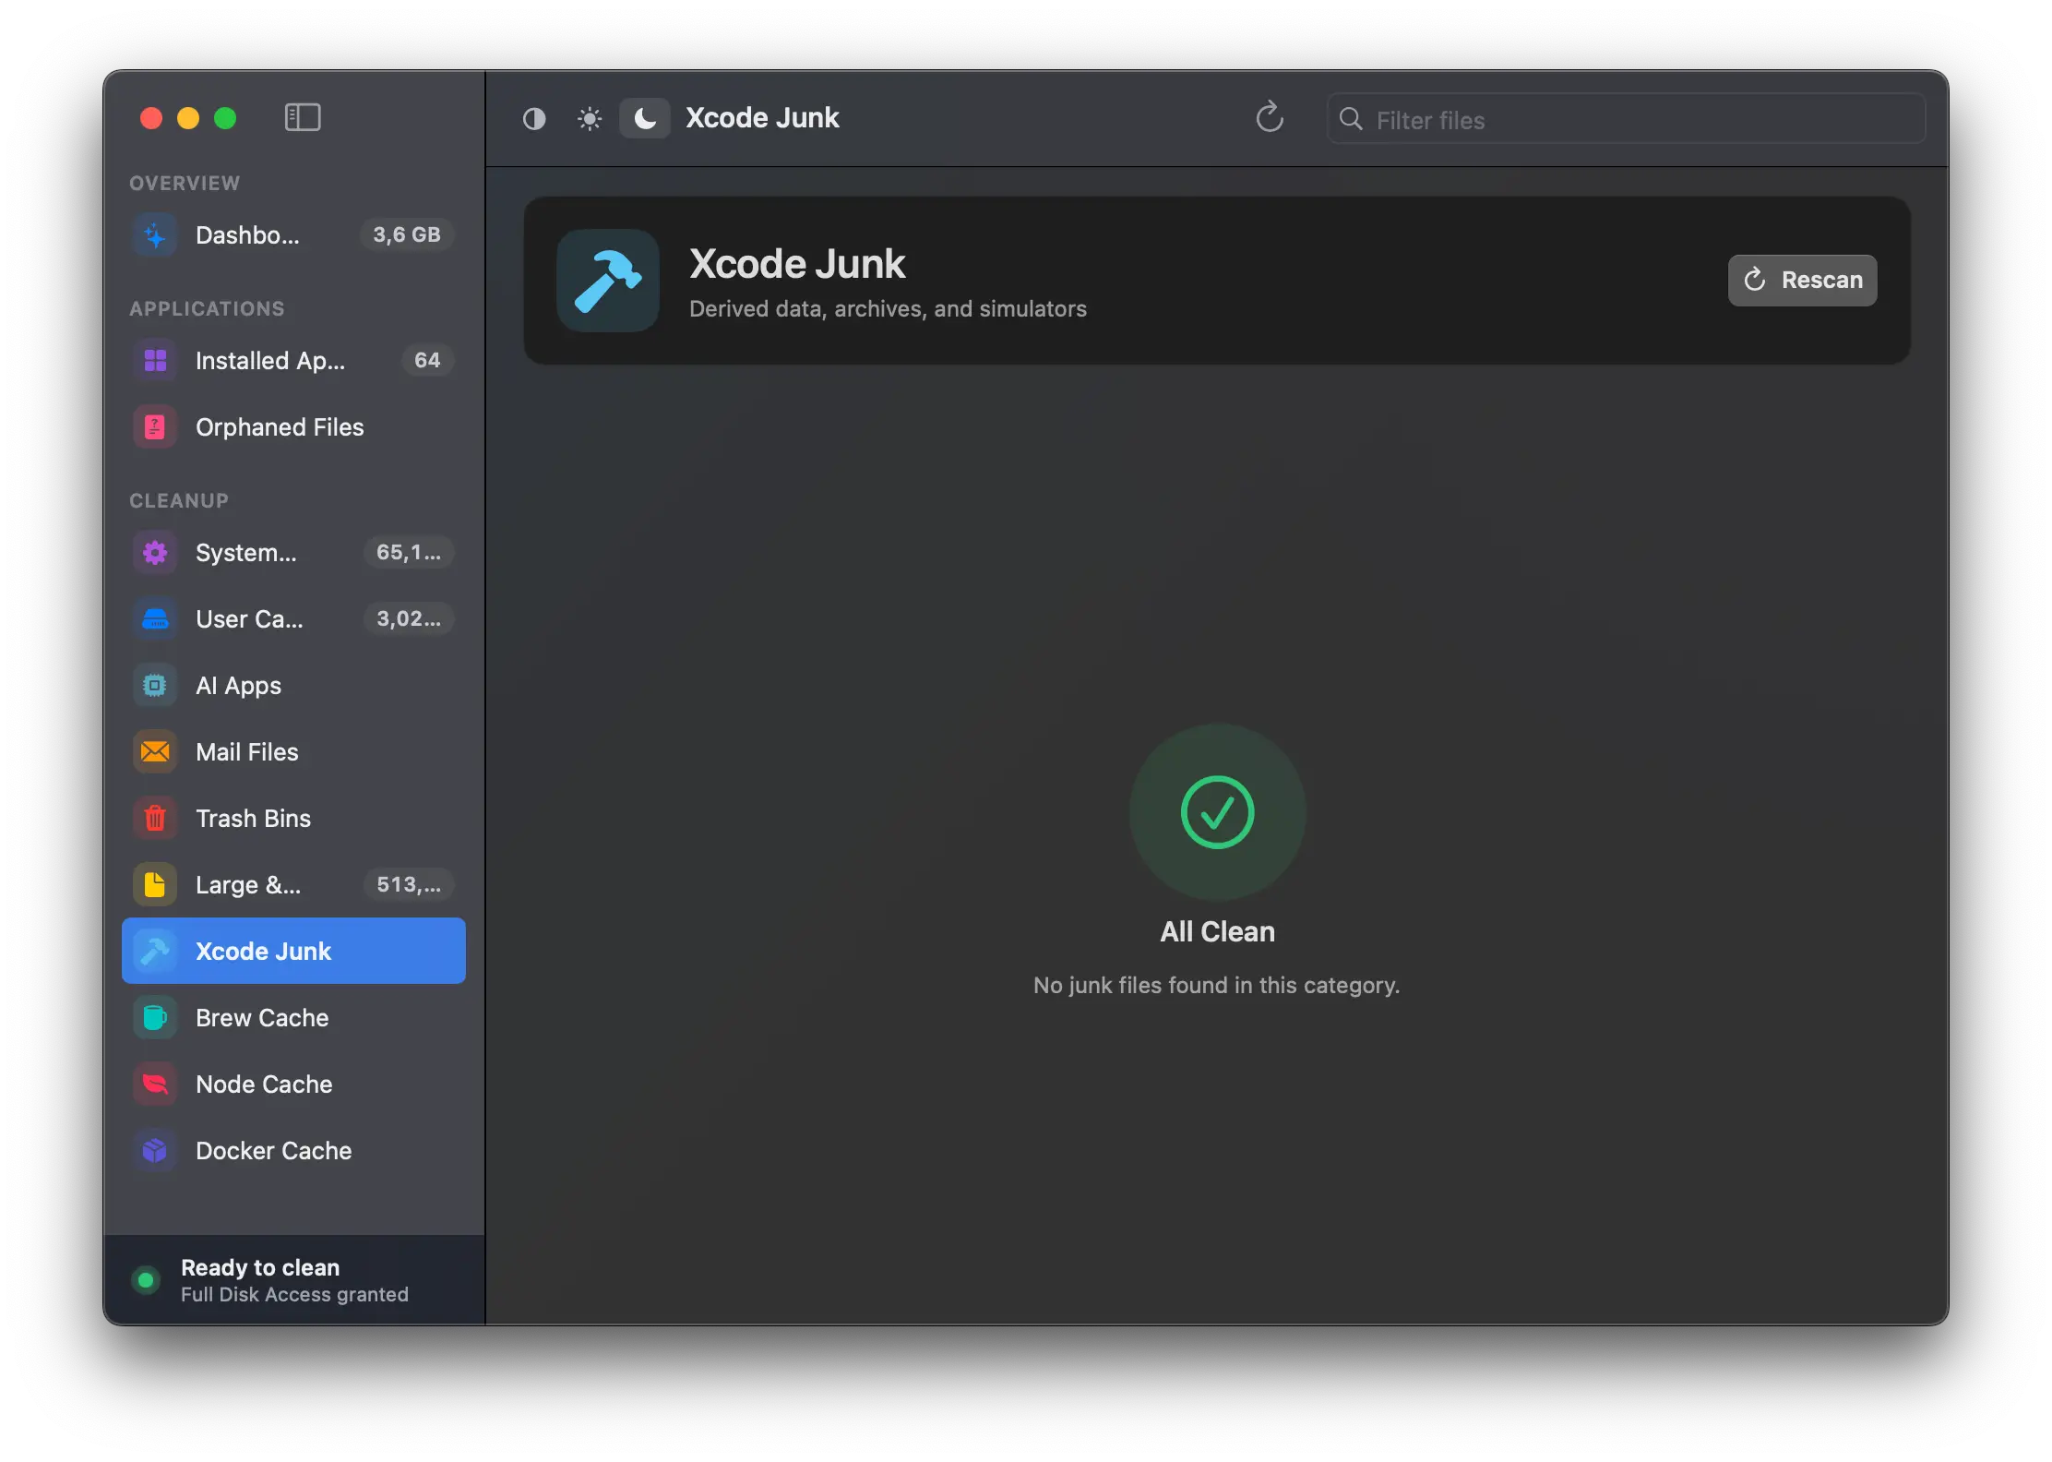Click the Brew Cache mug icon
The width and height of the screenshot is (2052, 1462).
tap(155, 1018)
